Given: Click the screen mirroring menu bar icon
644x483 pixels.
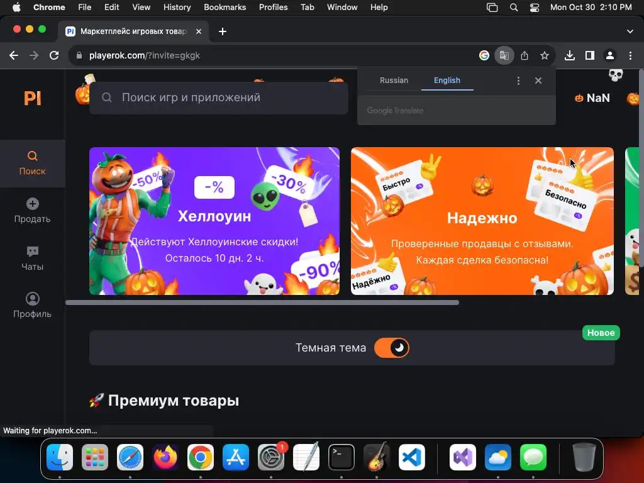Looking at the screenshot, I should (x=492, y=8).
